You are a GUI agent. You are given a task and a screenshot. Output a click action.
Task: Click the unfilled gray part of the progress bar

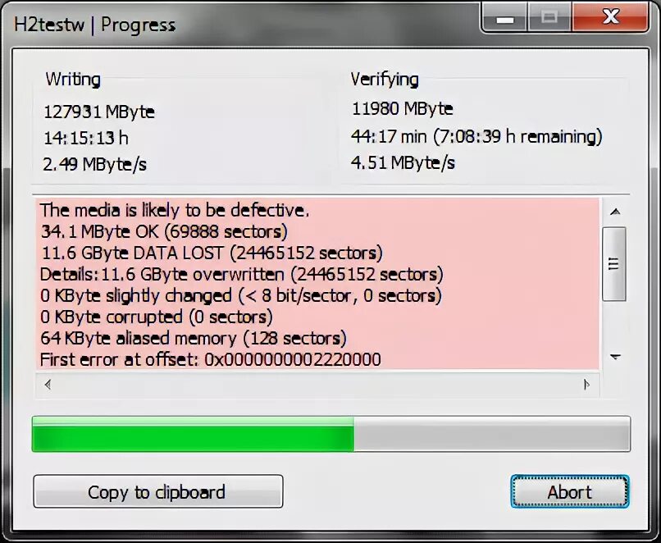[492, 434]
